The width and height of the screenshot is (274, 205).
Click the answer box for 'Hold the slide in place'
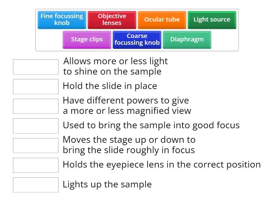pyautogui.click(x=36, y=86)
